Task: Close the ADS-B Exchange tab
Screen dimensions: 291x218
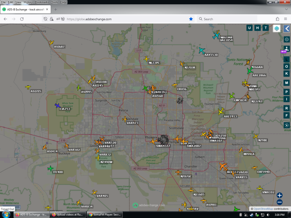Action: click(47, 9)
